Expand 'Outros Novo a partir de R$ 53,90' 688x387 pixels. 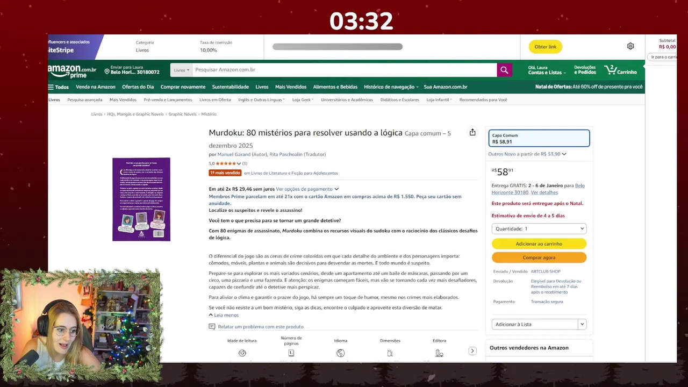(527, 154)
